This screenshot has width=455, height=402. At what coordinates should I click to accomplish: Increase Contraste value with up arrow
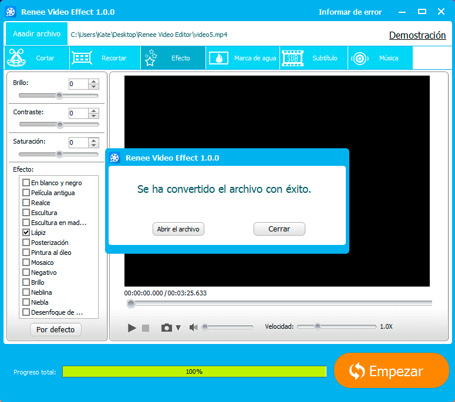[93, 111]
